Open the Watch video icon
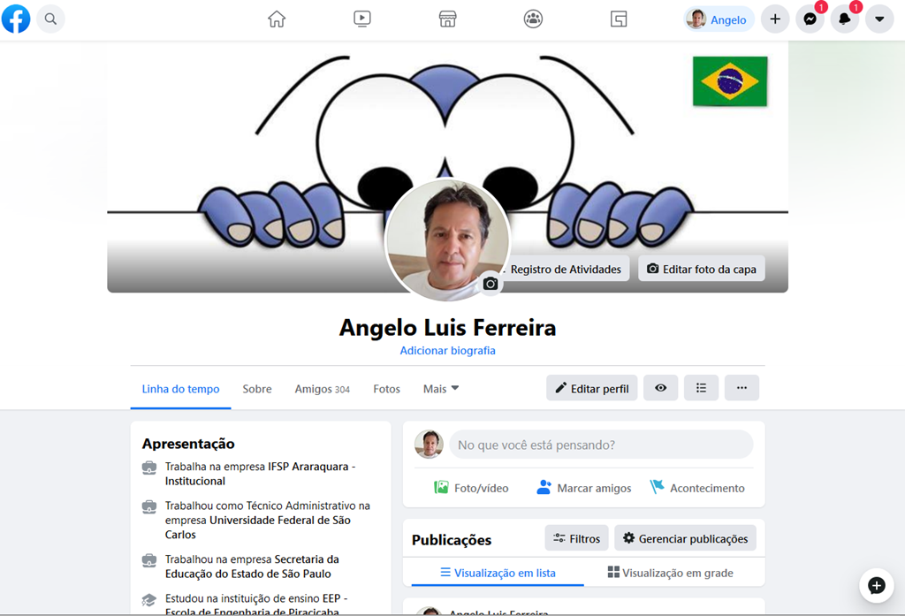This screenshot has height=616, width=905. point(361,19)
